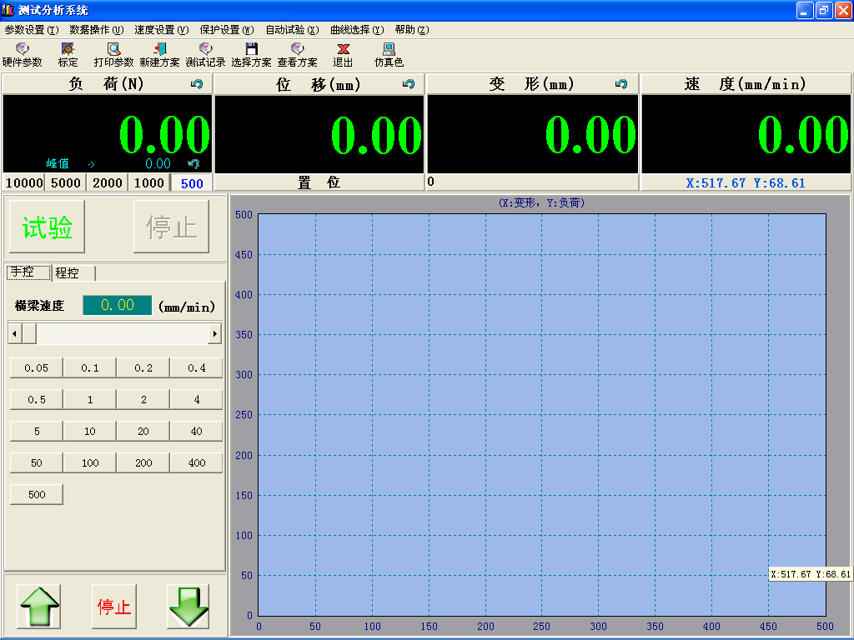Open the 数据操作 menu
The image size is (854, 640).
pos(97,30)
